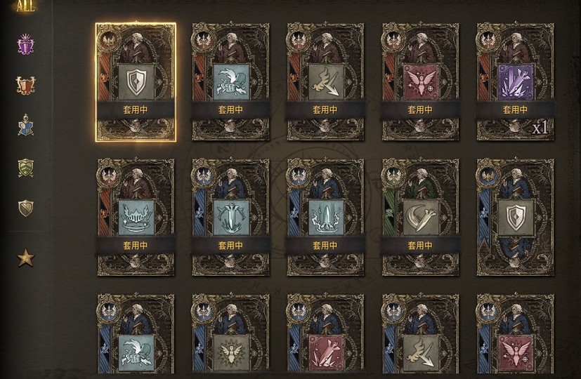The height and width of the screenshot is (379, 581).
Task: Filter by purple crowned crest rarity
Action: pos(25,44)
